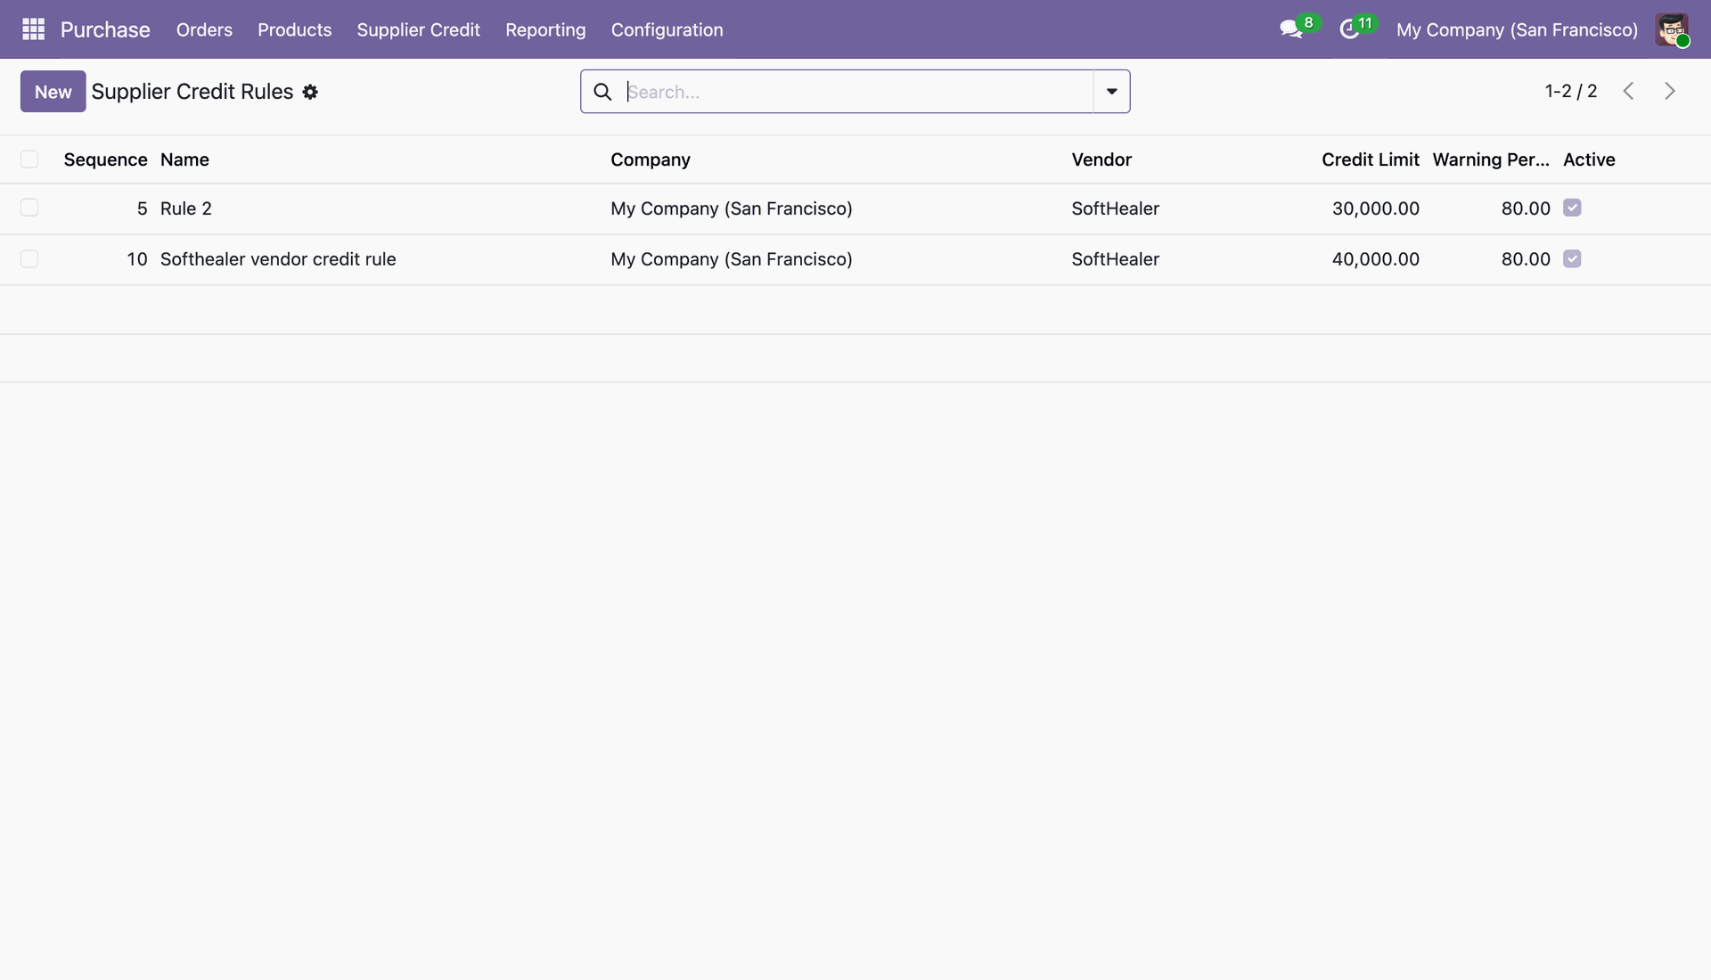Expand the search options dropdown arrow
Viewport: 1711px width, 980px height.
coord(1111,92)
